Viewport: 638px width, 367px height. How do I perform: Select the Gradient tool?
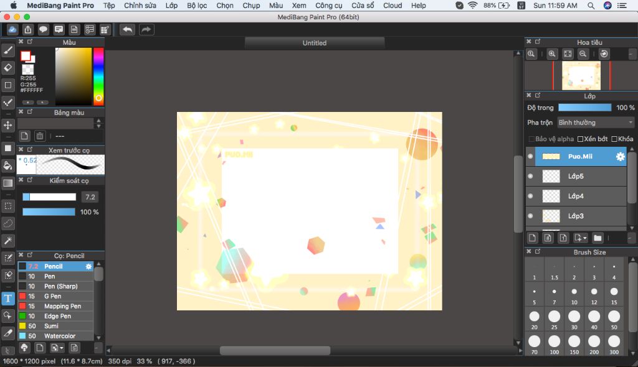tap(7, 183)
